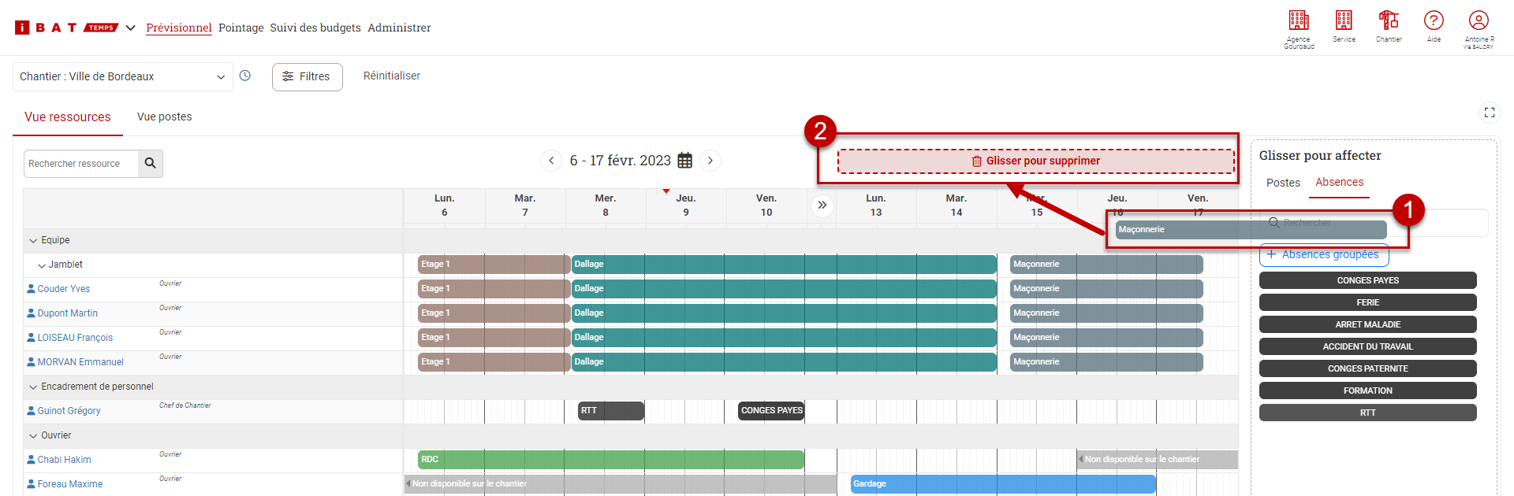Open the user account profile icon
1514x496 pixels.
coord(1479,21)
